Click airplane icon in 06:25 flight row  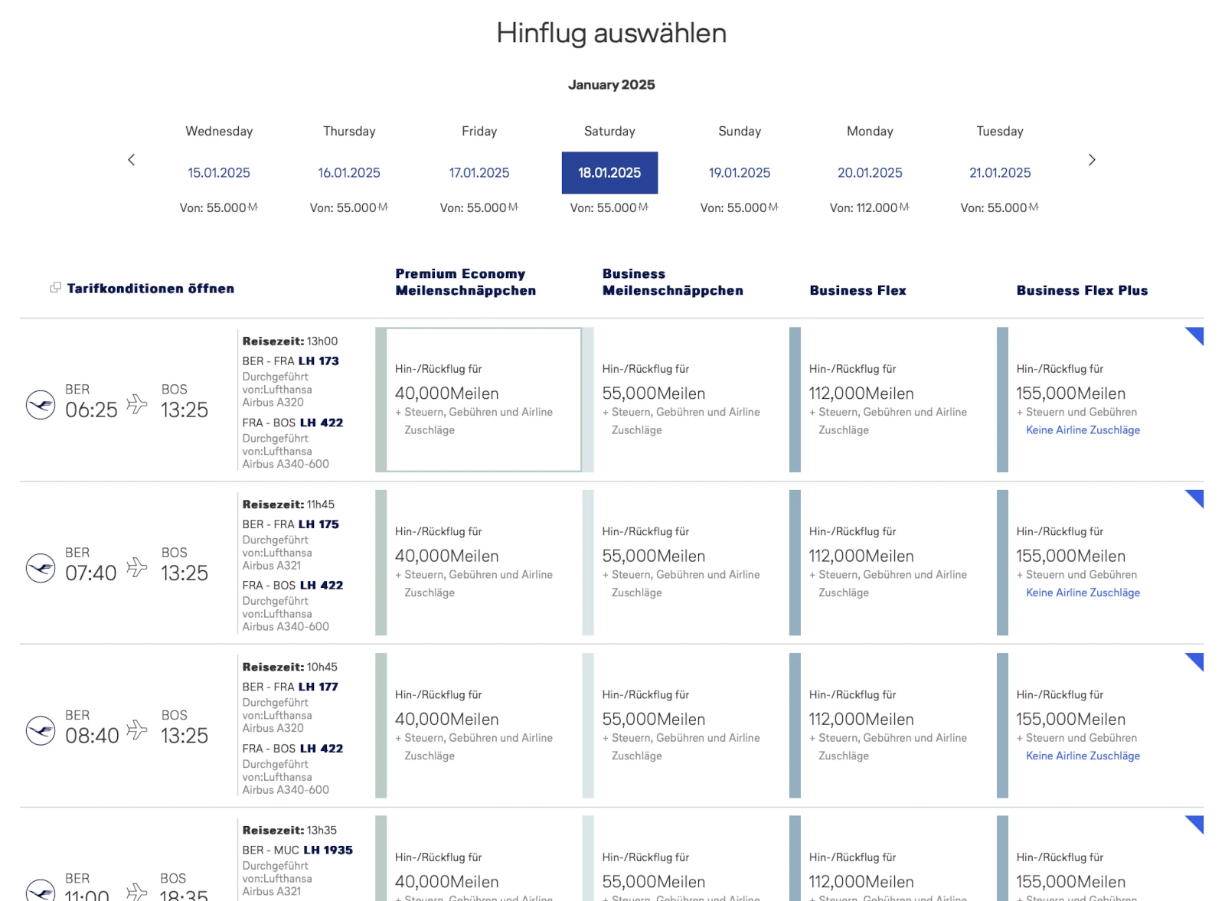137,403
